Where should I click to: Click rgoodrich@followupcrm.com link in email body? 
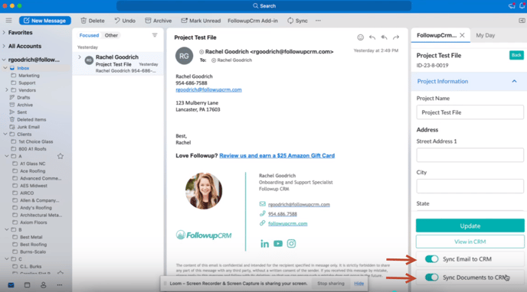point(208,89)
